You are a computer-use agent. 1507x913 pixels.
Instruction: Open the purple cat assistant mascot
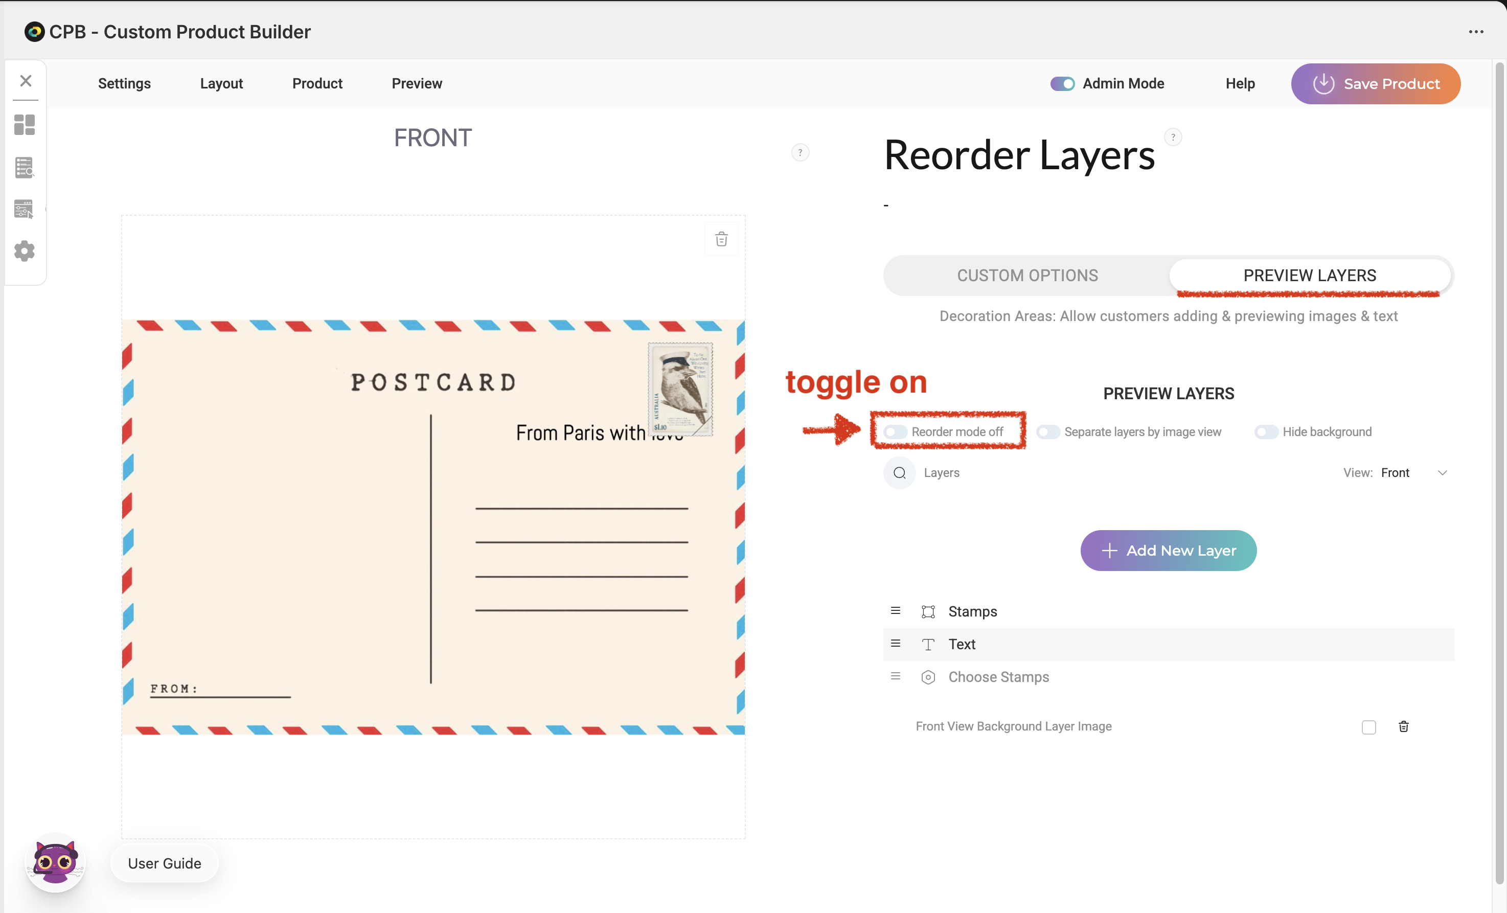[x=55, y=863]
